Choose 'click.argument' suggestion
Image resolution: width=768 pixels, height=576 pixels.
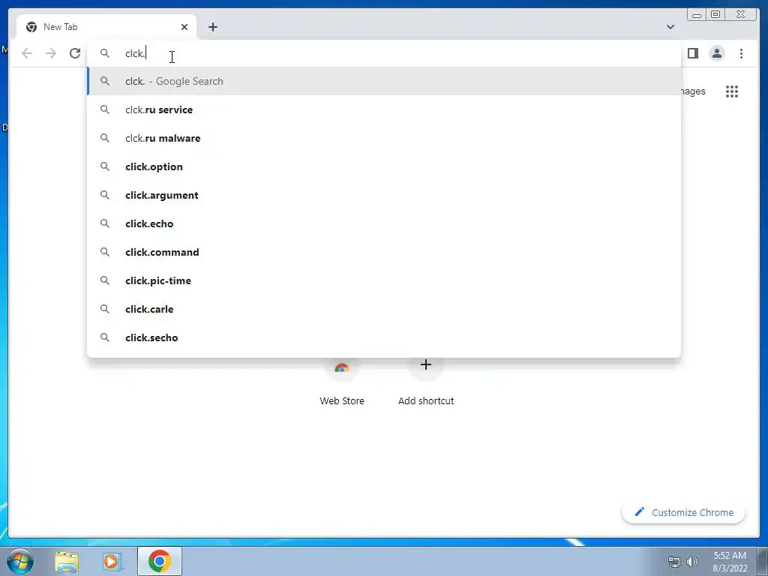[x=384, y=195]
